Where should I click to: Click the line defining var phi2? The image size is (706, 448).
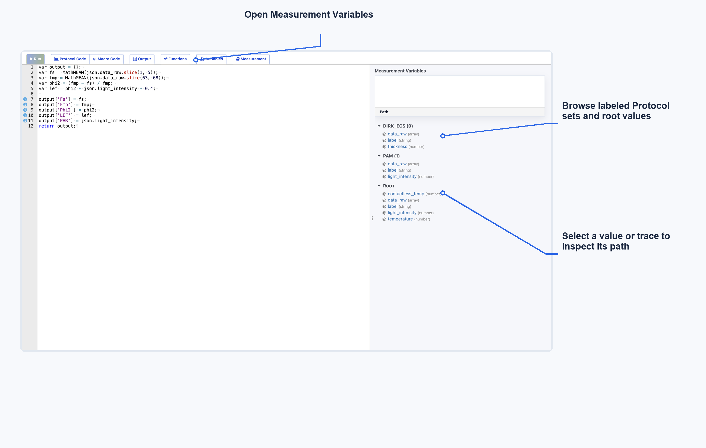pyautogui.click(x=76, y=83)
